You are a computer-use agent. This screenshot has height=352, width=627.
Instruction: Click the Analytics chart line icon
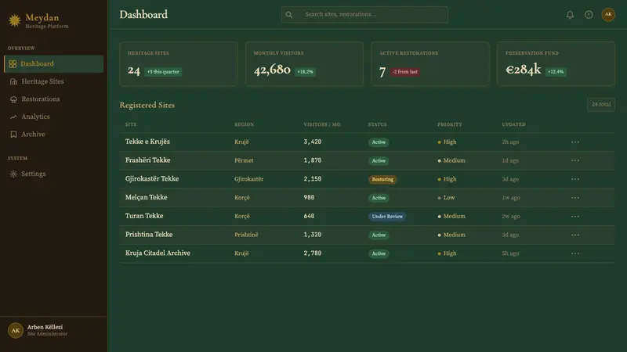[x=13, y=117]
